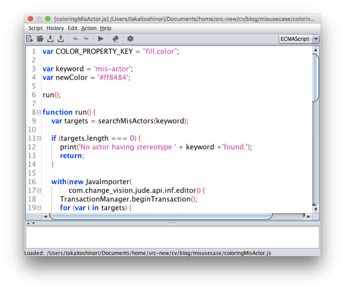Collapse the if block fold marker on line 11
Image resolution: width=345 pixels, height=291 pixels.
click(x=39, y=138)
